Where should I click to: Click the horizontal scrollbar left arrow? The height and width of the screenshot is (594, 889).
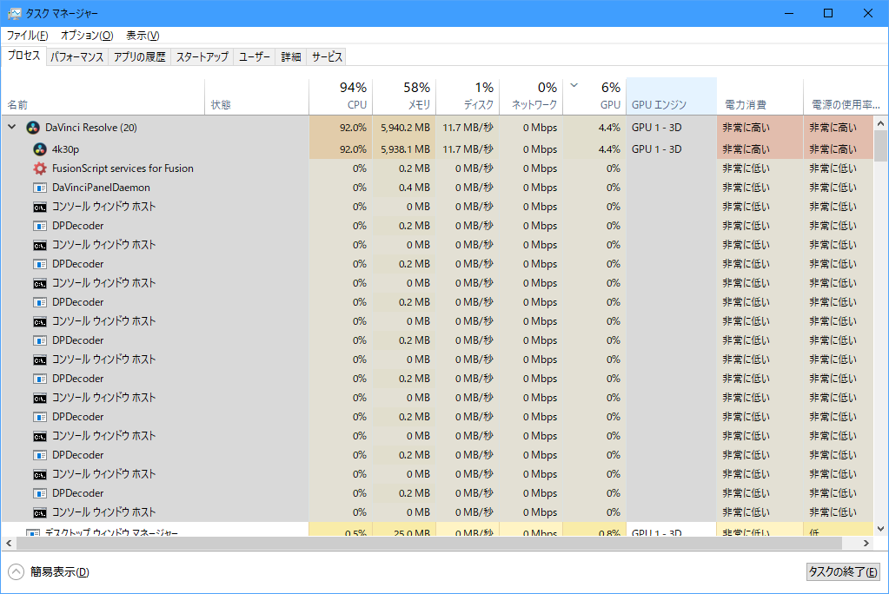9,543
